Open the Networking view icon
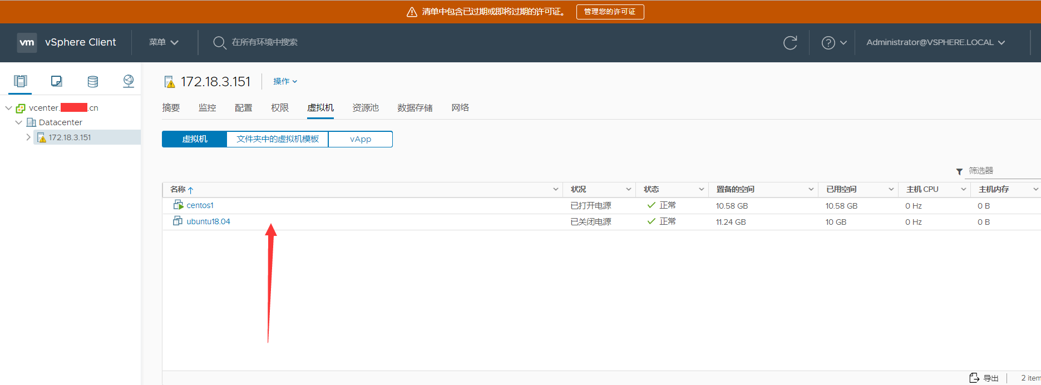 tap(129, 81)
